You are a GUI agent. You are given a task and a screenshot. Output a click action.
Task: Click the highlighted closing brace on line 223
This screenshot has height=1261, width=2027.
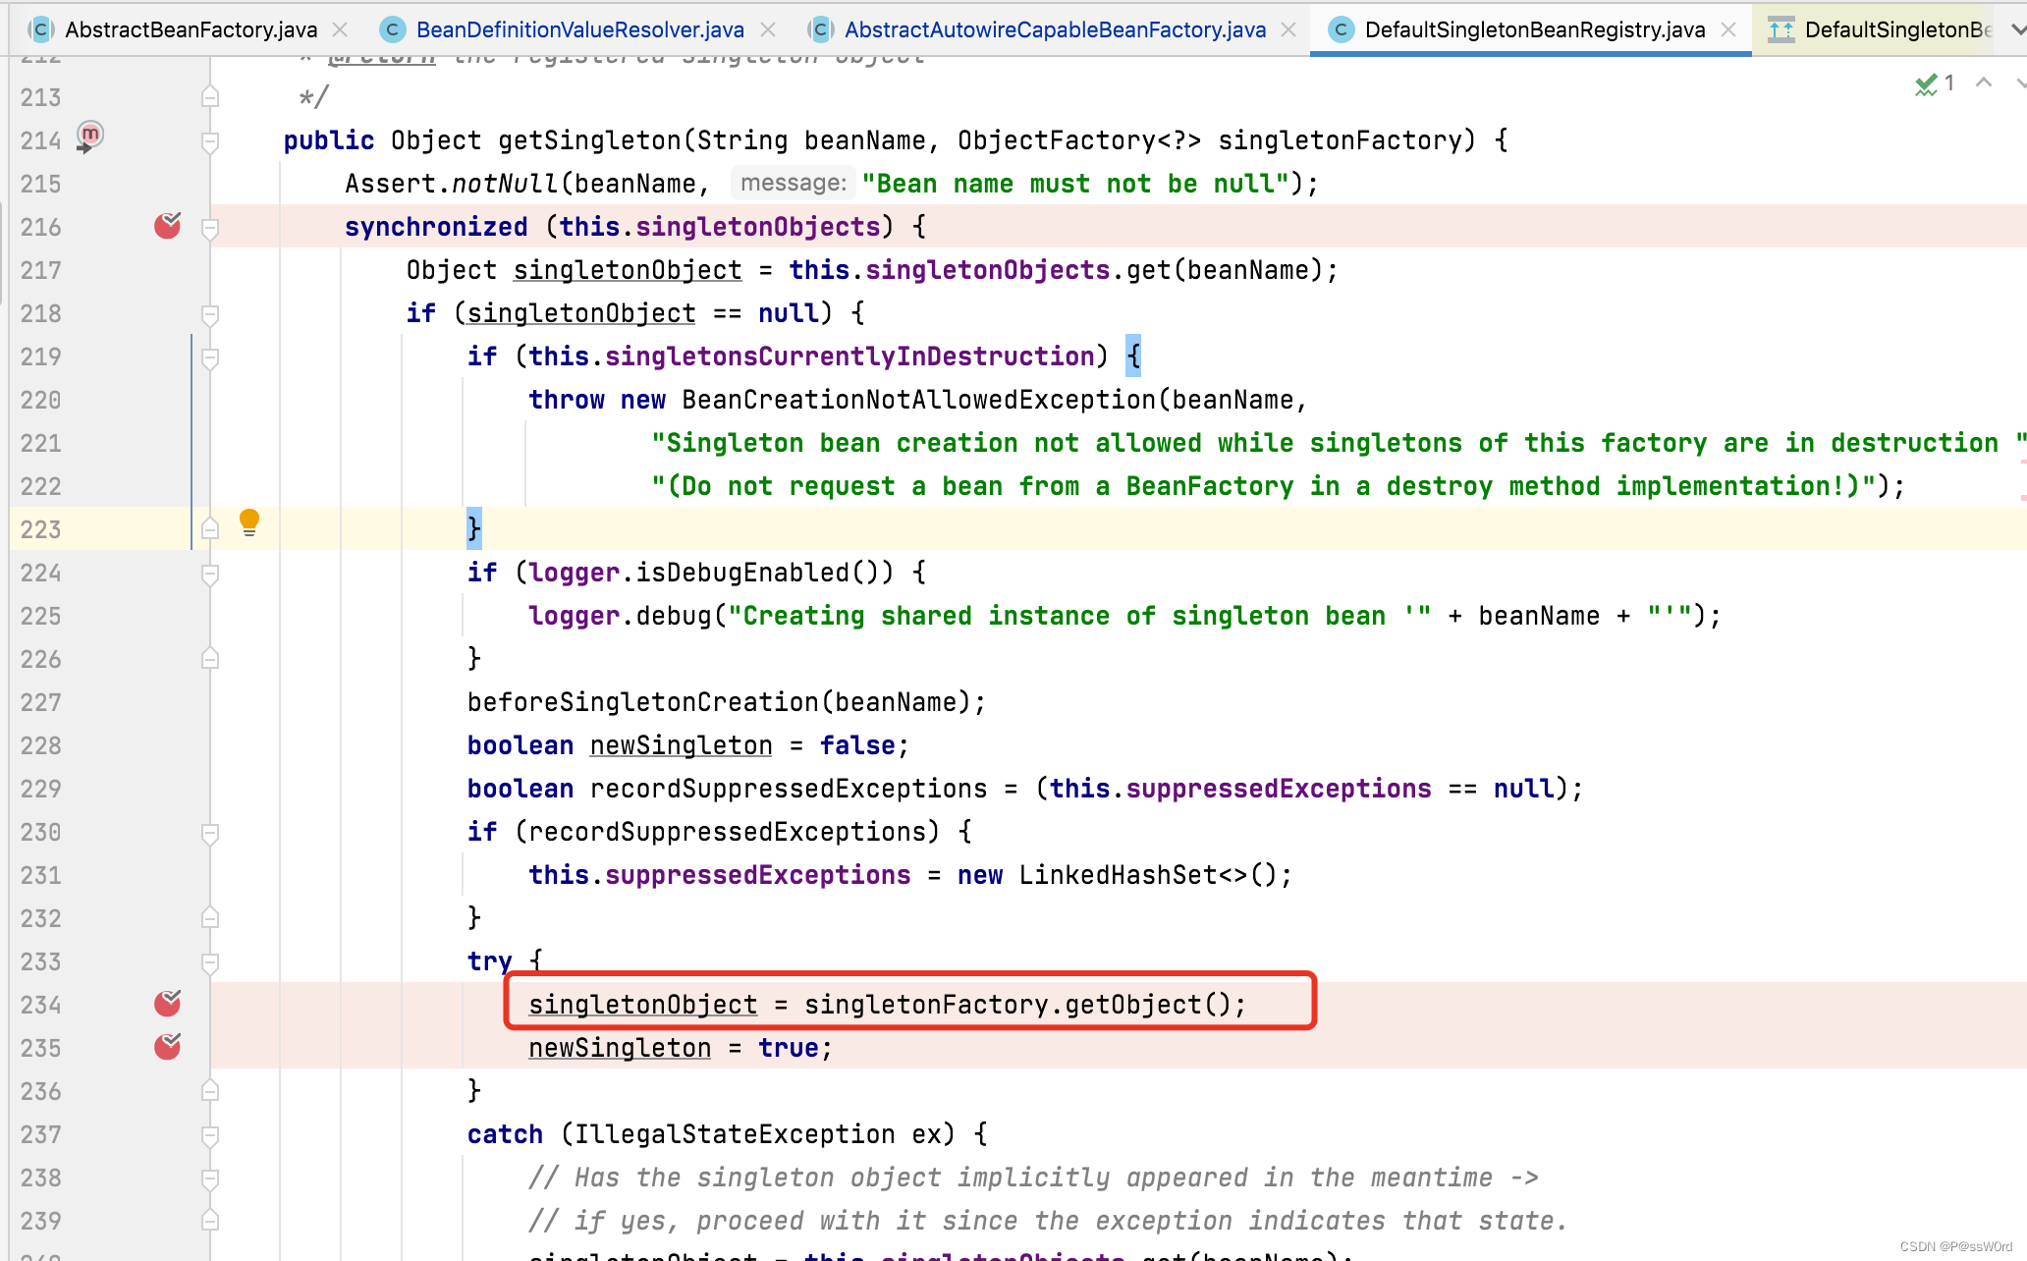point(474,528)
